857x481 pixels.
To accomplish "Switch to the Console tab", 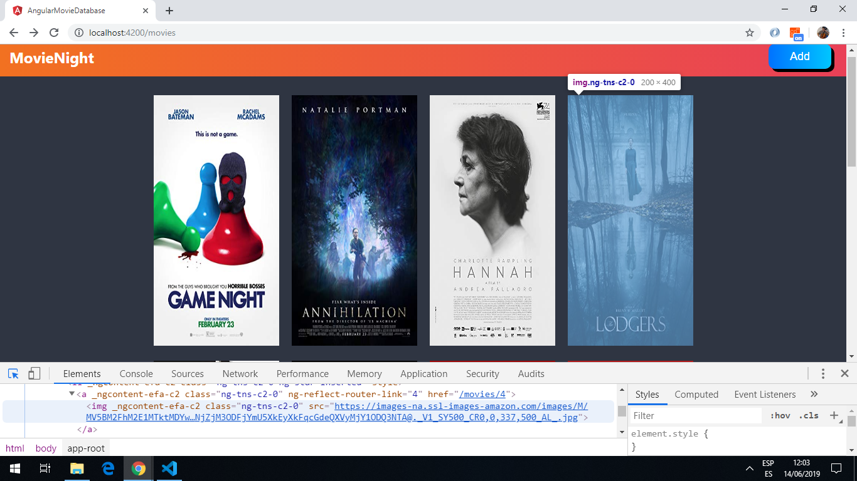I will 136,374.
